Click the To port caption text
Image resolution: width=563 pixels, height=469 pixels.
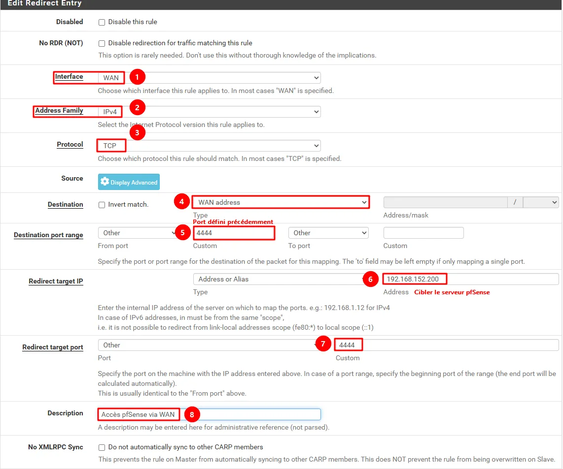point(299,246)
